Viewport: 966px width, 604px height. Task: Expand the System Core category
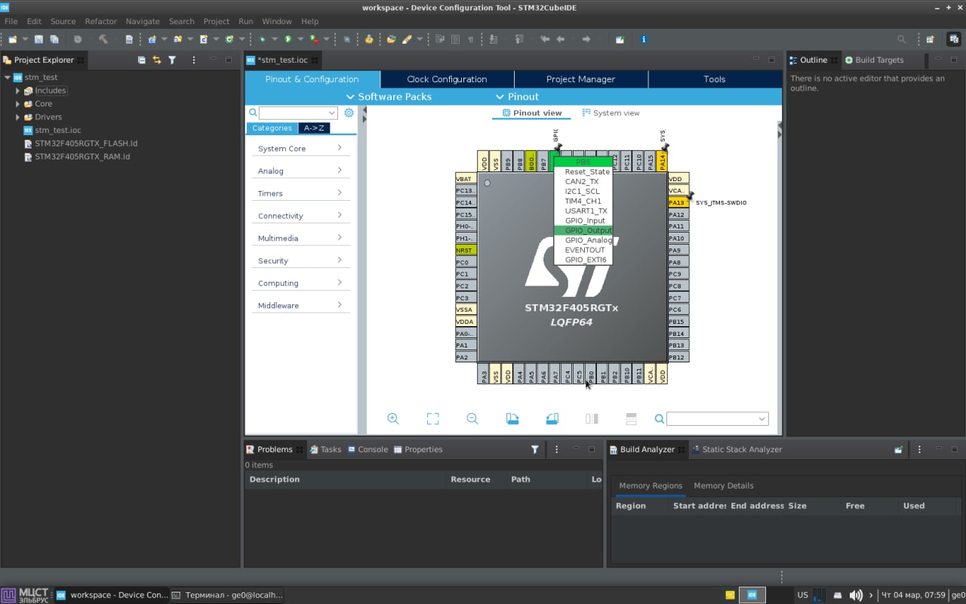pyautogui.click(x=300, y=149)
